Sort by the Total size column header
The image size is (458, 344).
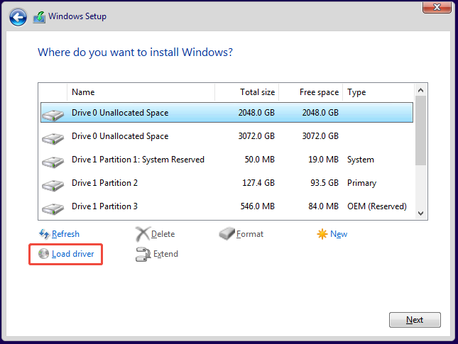[x=247, y=92]
